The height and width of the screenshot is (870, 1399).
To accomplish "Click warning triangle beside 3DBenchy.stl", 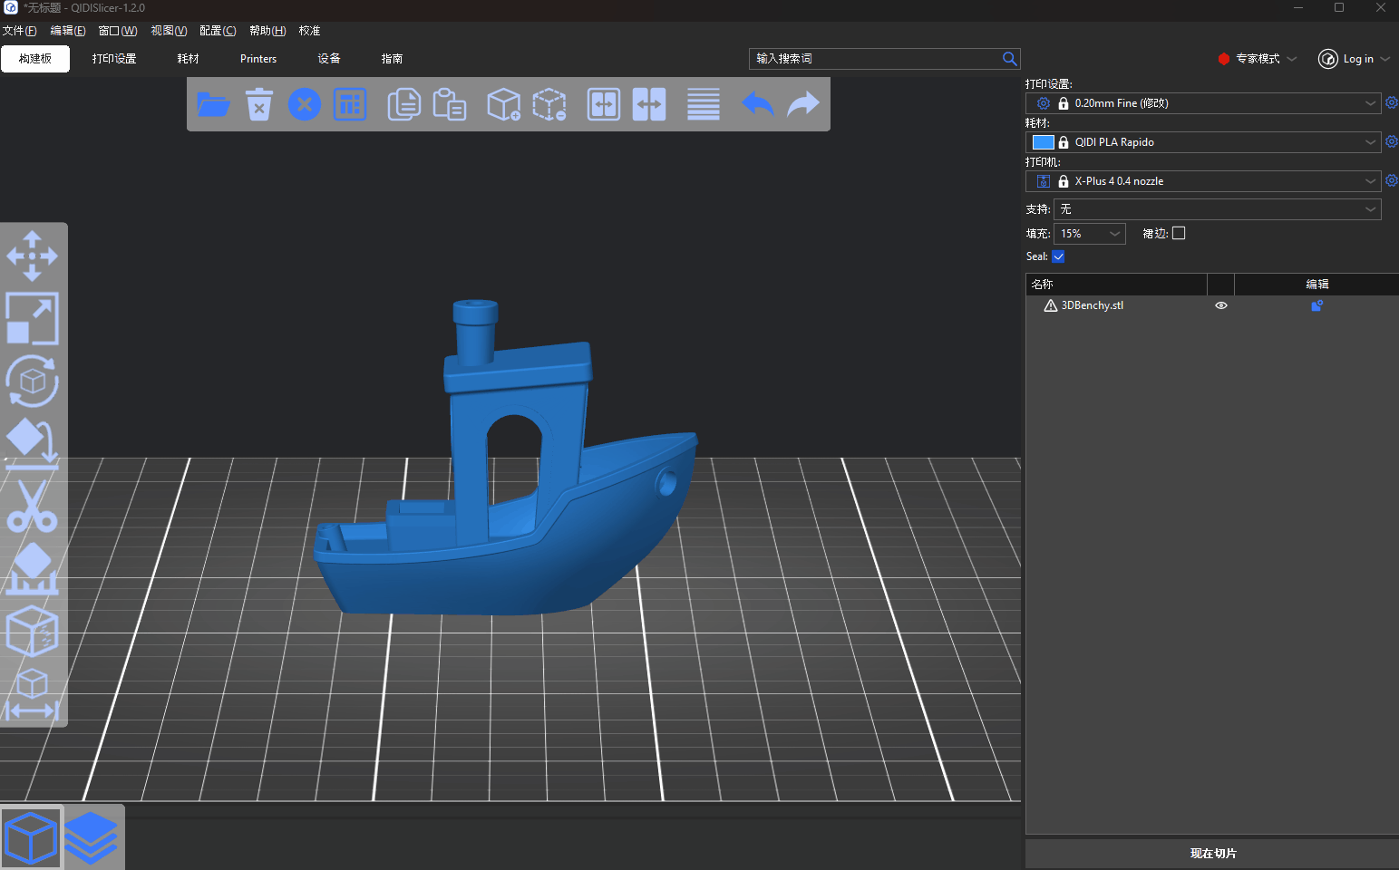I will (x=1050, y=305).
